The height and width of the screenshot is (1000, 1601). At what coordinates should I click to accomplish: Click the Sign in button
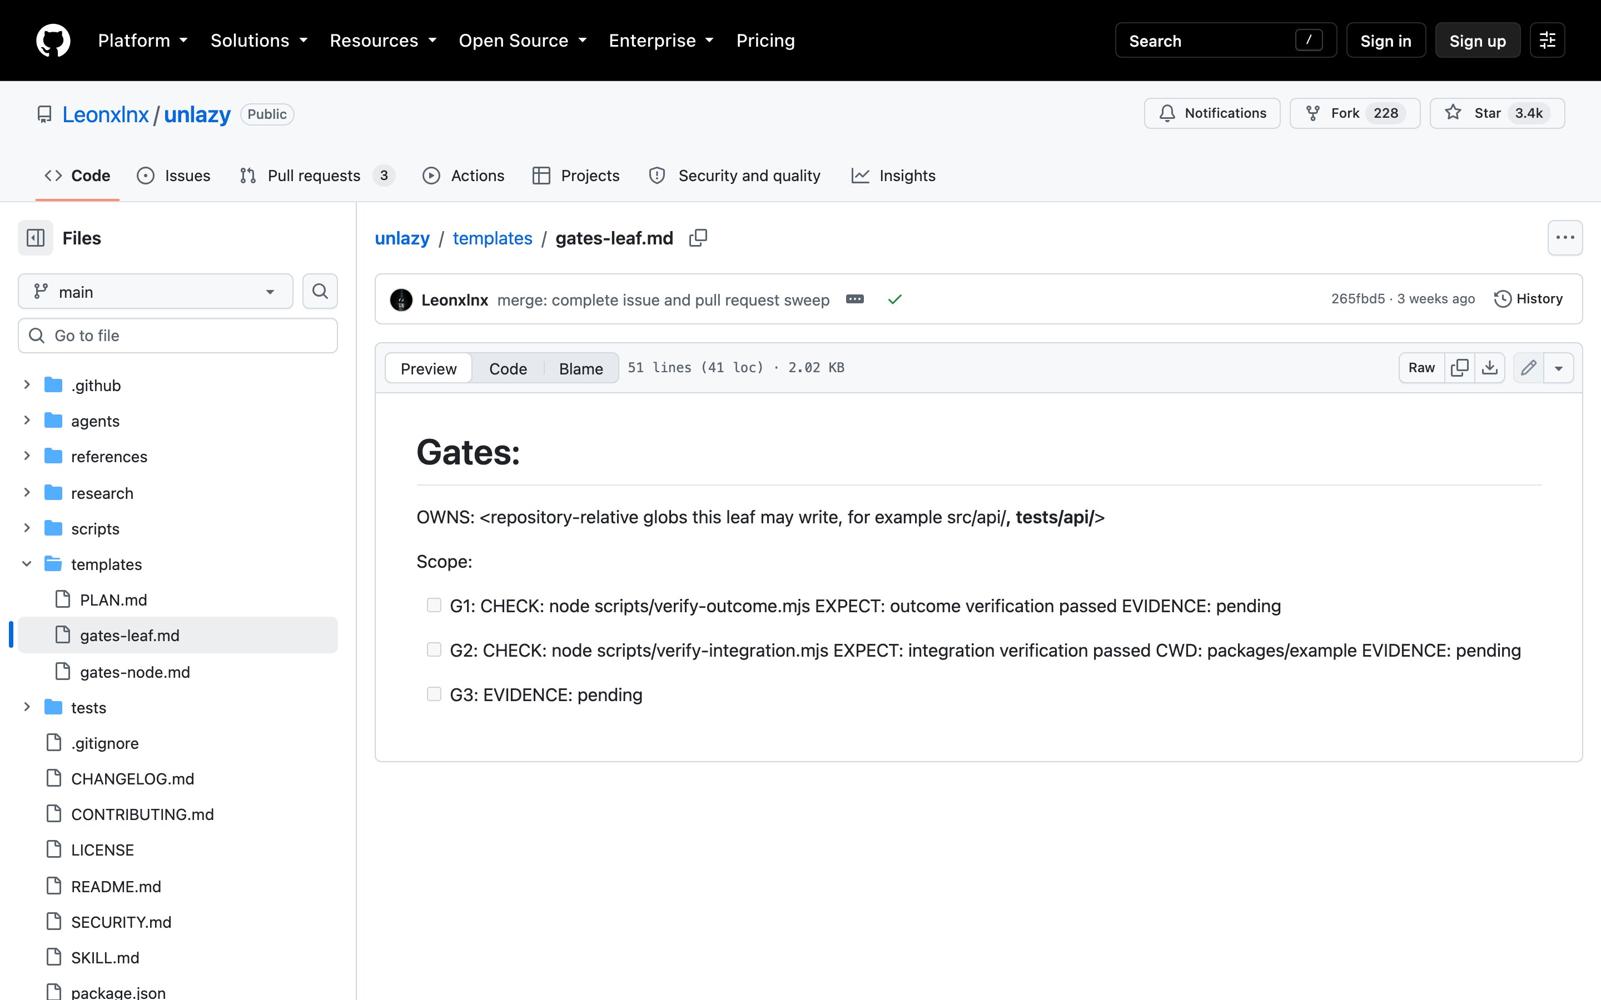1386,41
